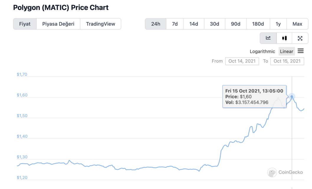Image resolution: width=312 pixels, height=189 pixels.
Task: Open the chart hamburger menu
Action: pyautogui.click(x=300, y=51)
